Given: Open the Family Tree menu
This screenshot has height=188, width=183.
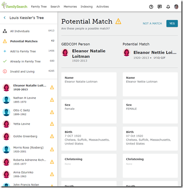Looking at the screenshot, I should (39, 6).
